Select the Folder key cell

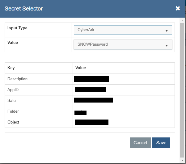(13, 111)
